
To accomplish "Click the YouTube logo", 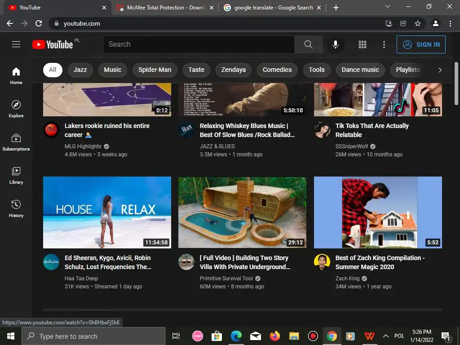I will click(53, 44).
